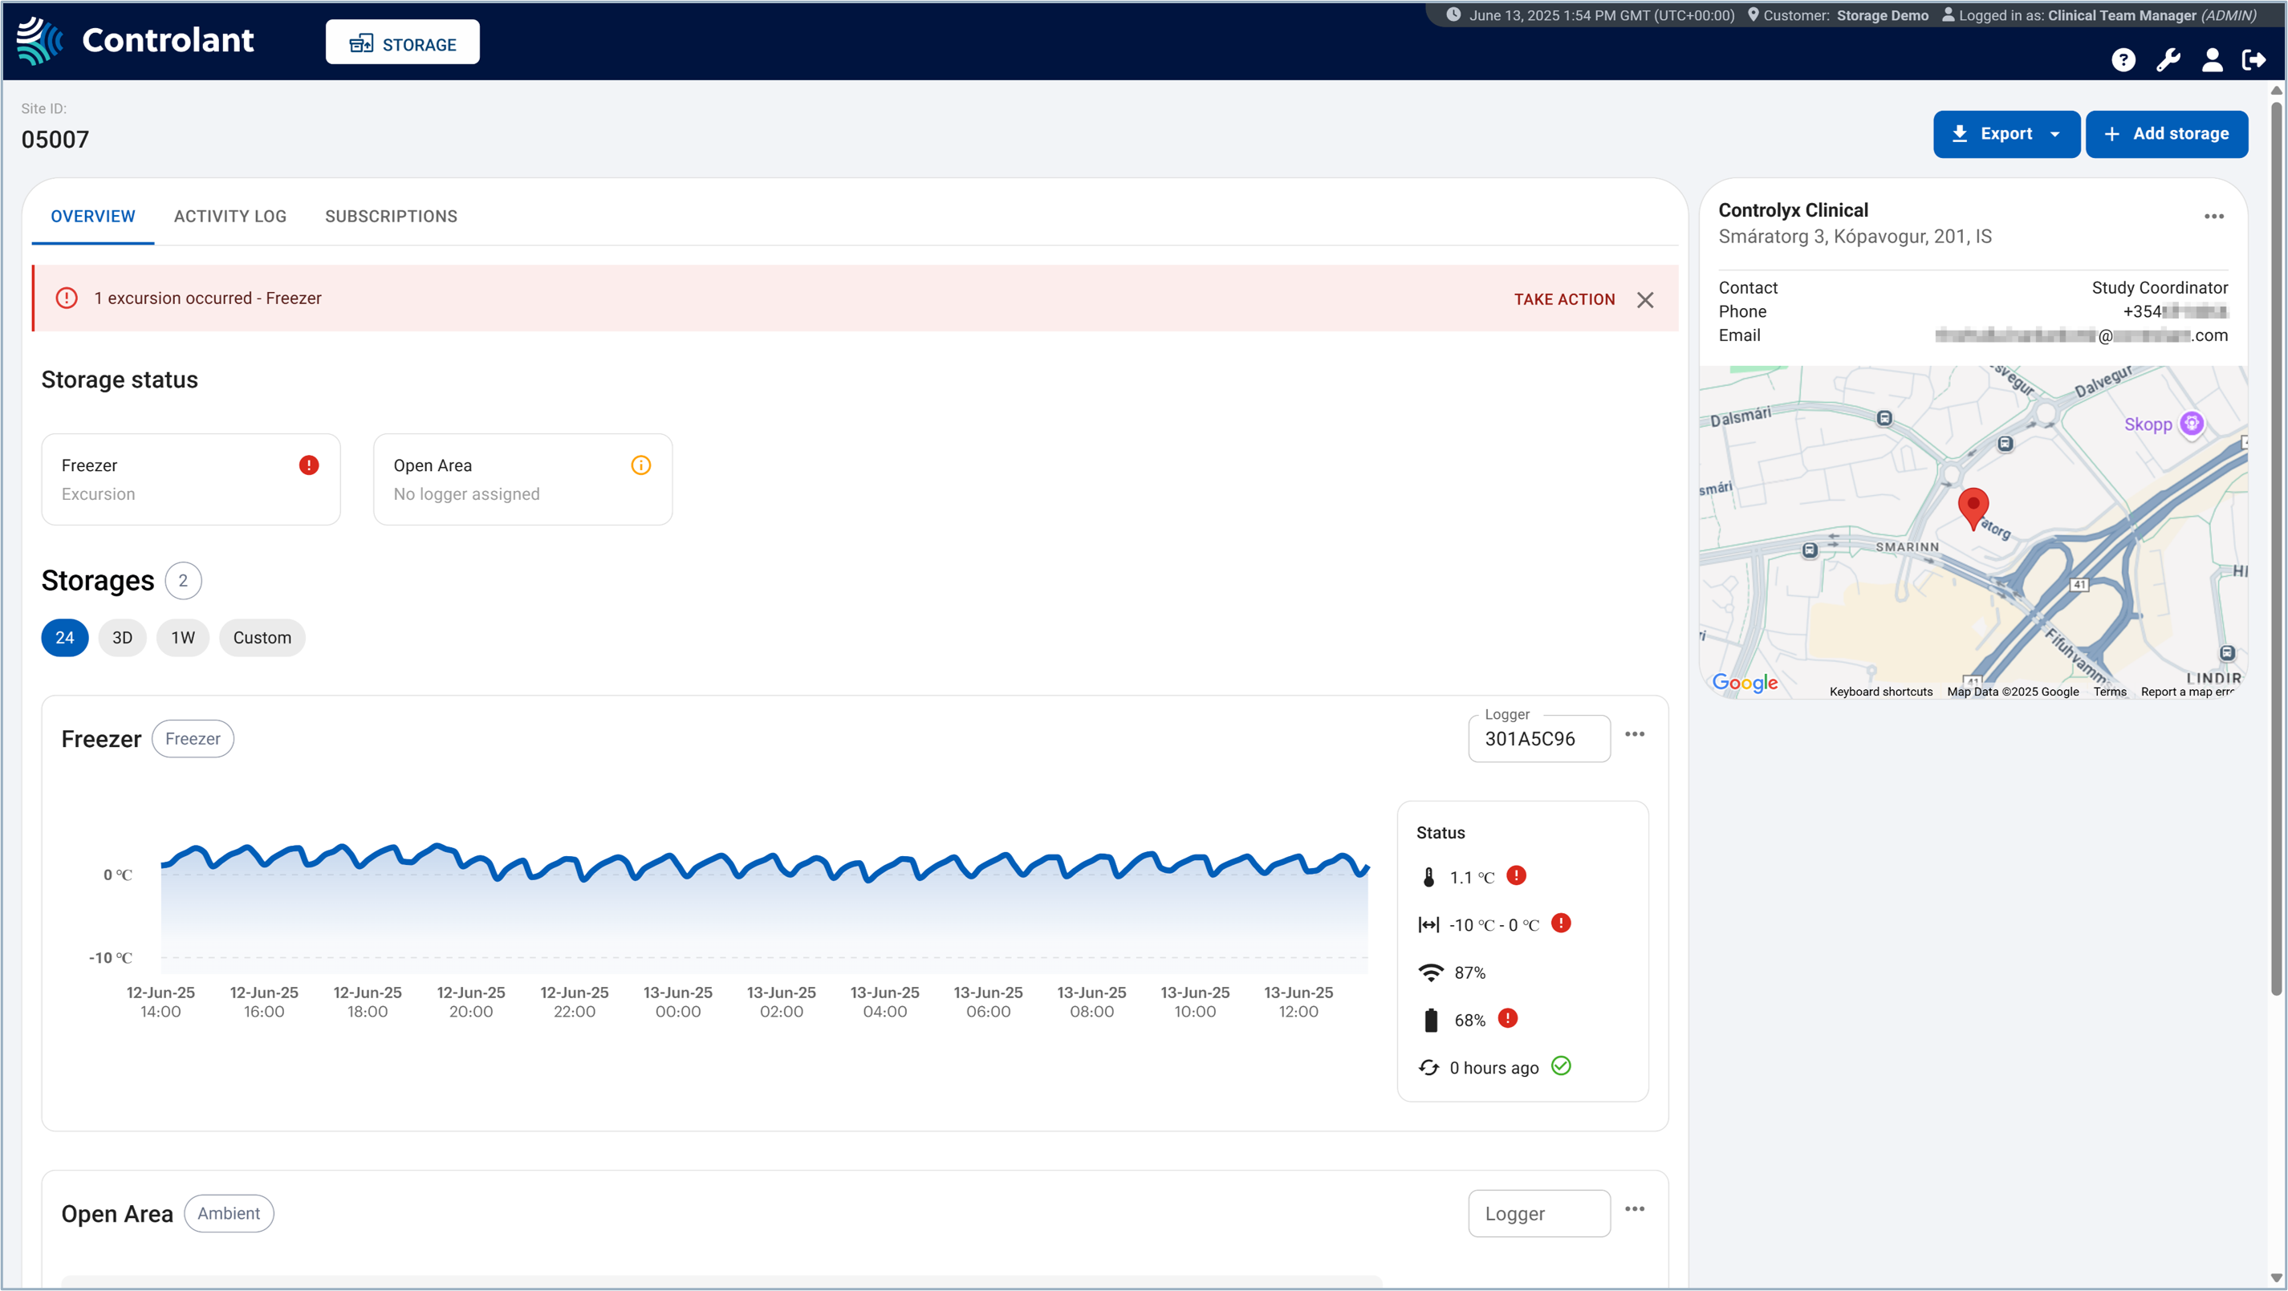Open the three-dot menu for Freezer storage
The image size is (2288, 1291).
[x=1634, y=734]
